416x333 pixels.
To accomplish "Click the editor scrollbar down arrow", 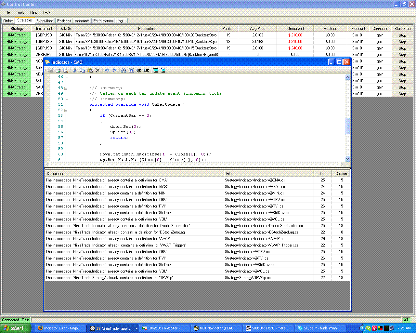I will pyautogui.click(x=347, y=159).
